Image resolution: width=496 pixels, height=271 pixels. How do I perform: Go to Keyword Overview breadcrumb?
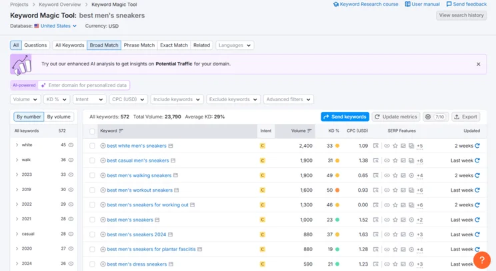click(60, 5)
